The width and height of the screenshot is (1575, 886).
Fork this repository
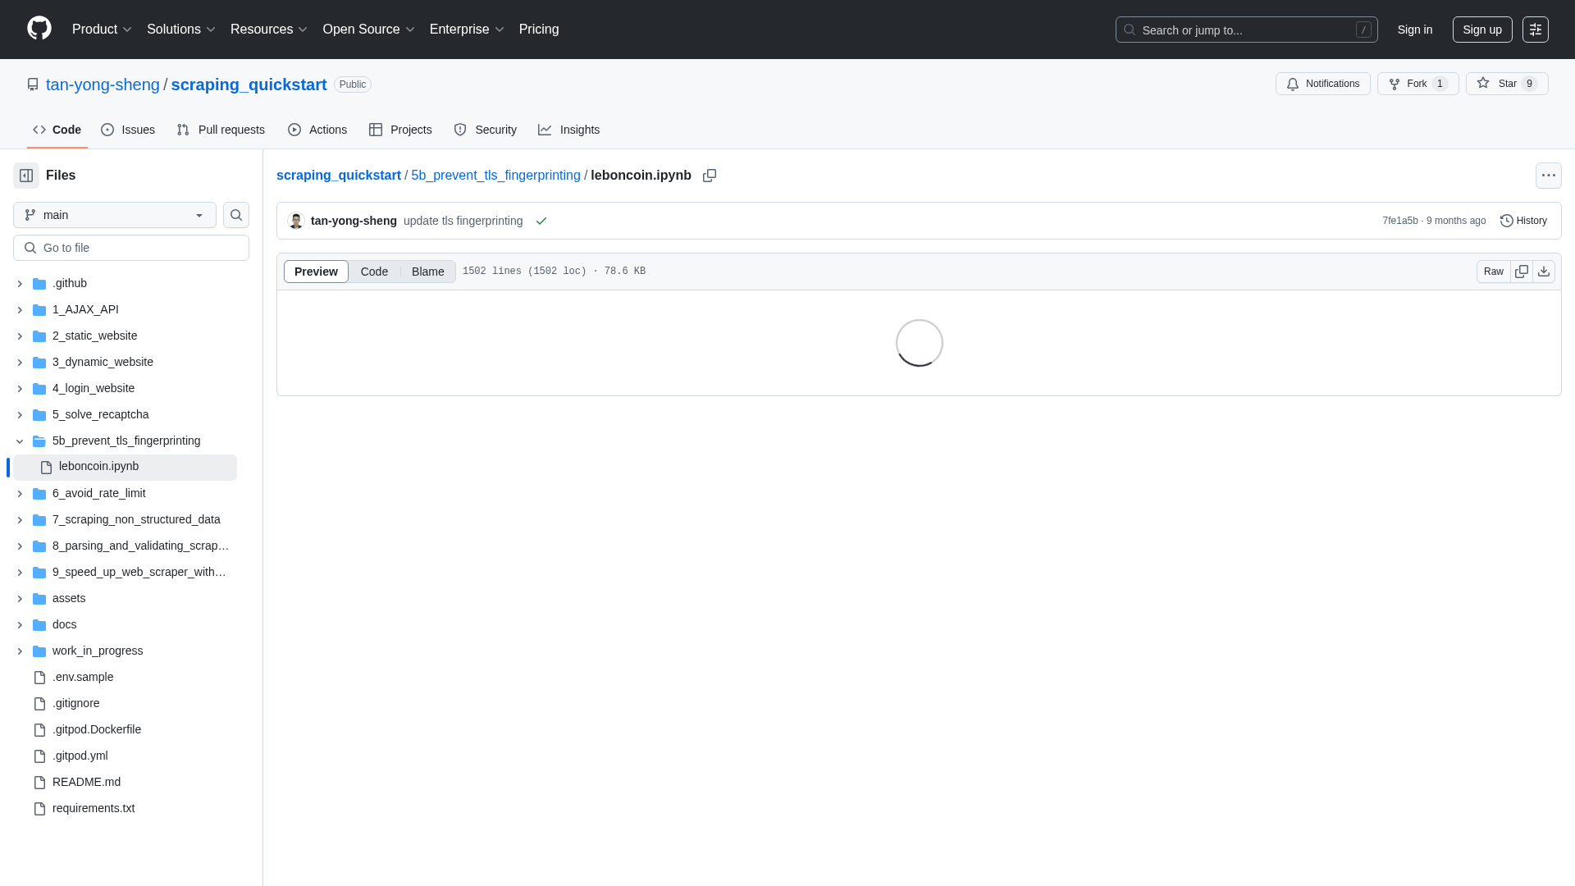1417,84
